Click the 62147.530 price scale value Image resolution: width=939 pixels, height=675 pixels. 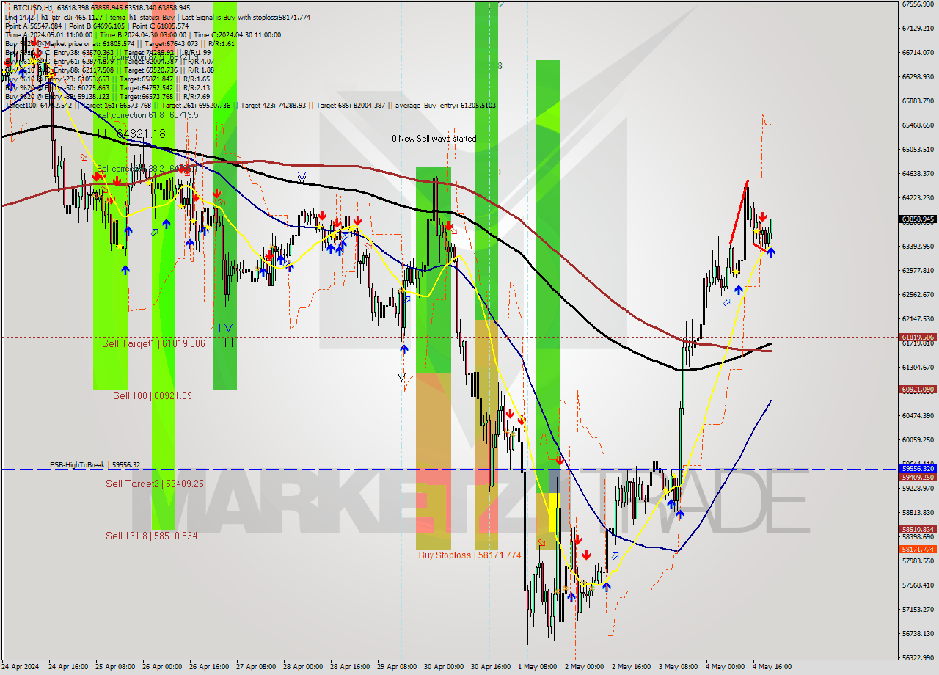[918, 318]
